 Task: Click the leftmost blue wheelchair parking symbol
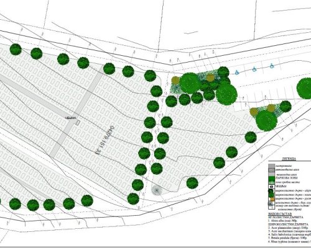click(x=237, y=73)
